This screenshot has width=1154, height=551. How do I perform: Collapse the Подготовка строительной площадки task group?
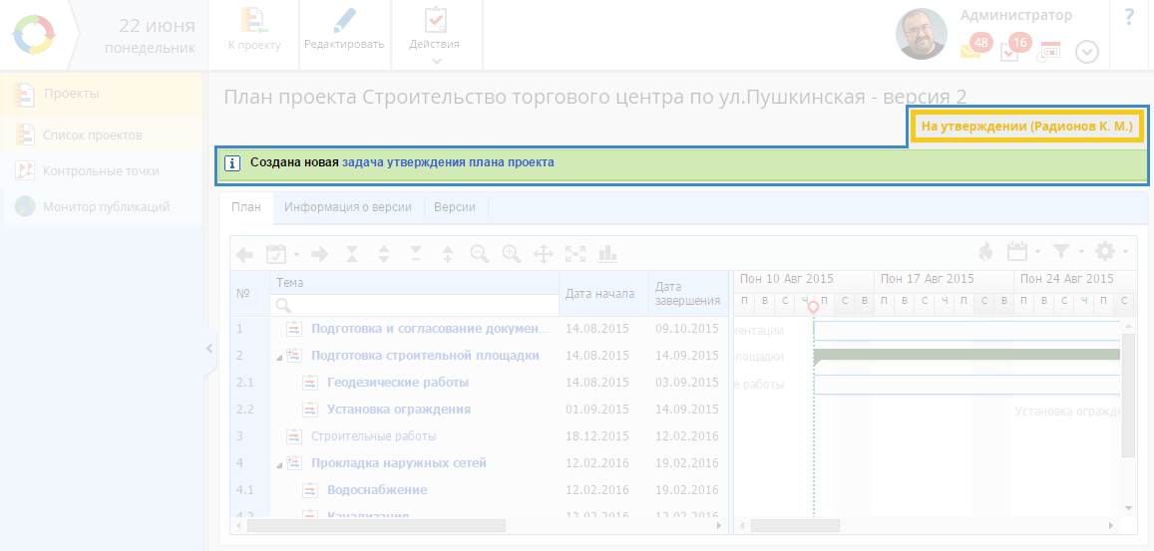pos(278,356)
